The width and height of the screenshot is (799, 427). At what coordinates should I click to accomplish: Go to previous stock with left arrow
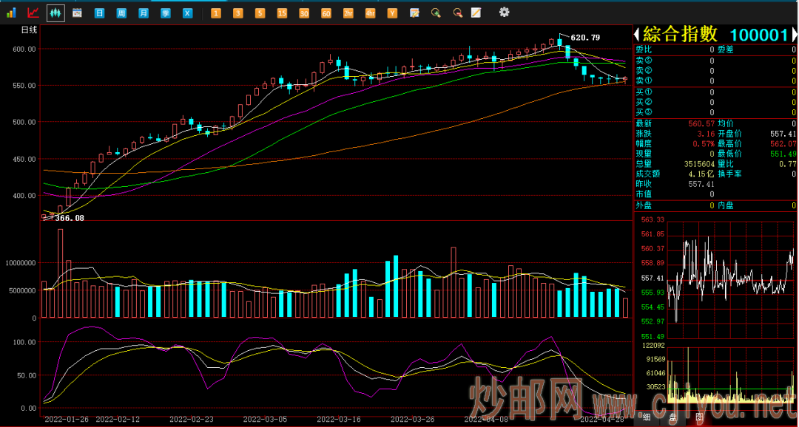pyautogui.click(x=636, y=34)
